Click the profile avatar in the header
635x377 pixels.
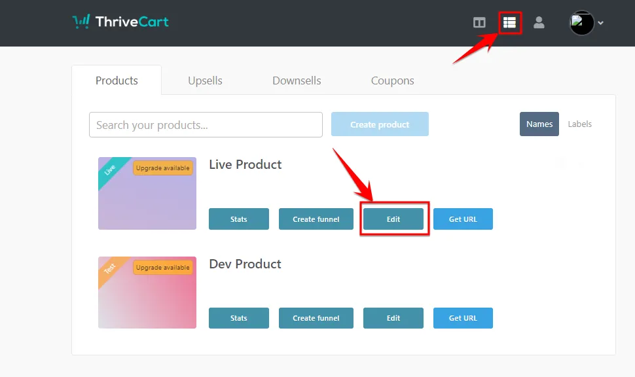pyautogui.click(x=581, y=23)
